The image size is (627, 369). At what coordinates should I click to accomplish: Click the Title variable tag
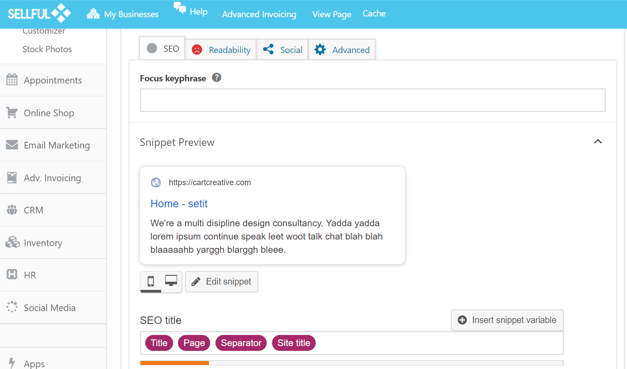coord(159,343)
